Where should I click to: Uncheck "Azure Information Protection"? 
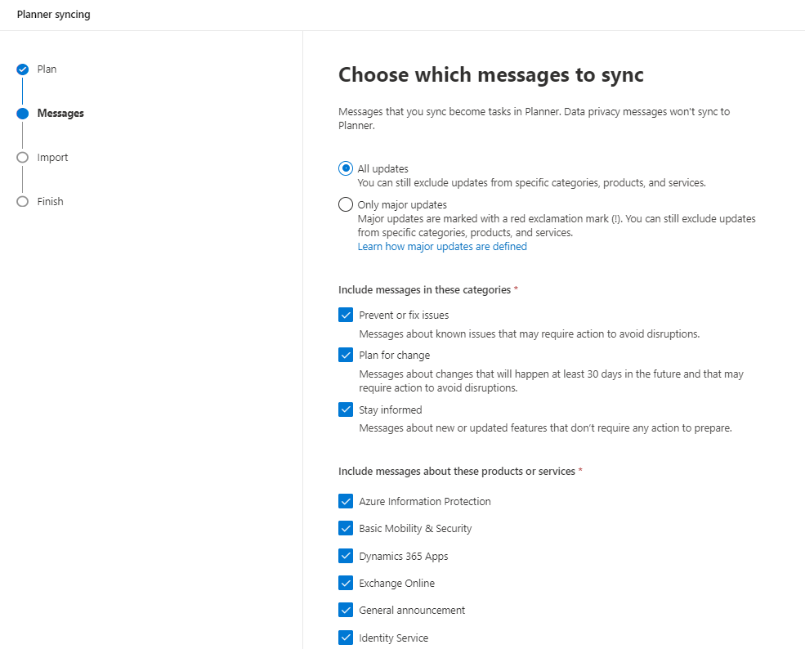tap(345, 501)
